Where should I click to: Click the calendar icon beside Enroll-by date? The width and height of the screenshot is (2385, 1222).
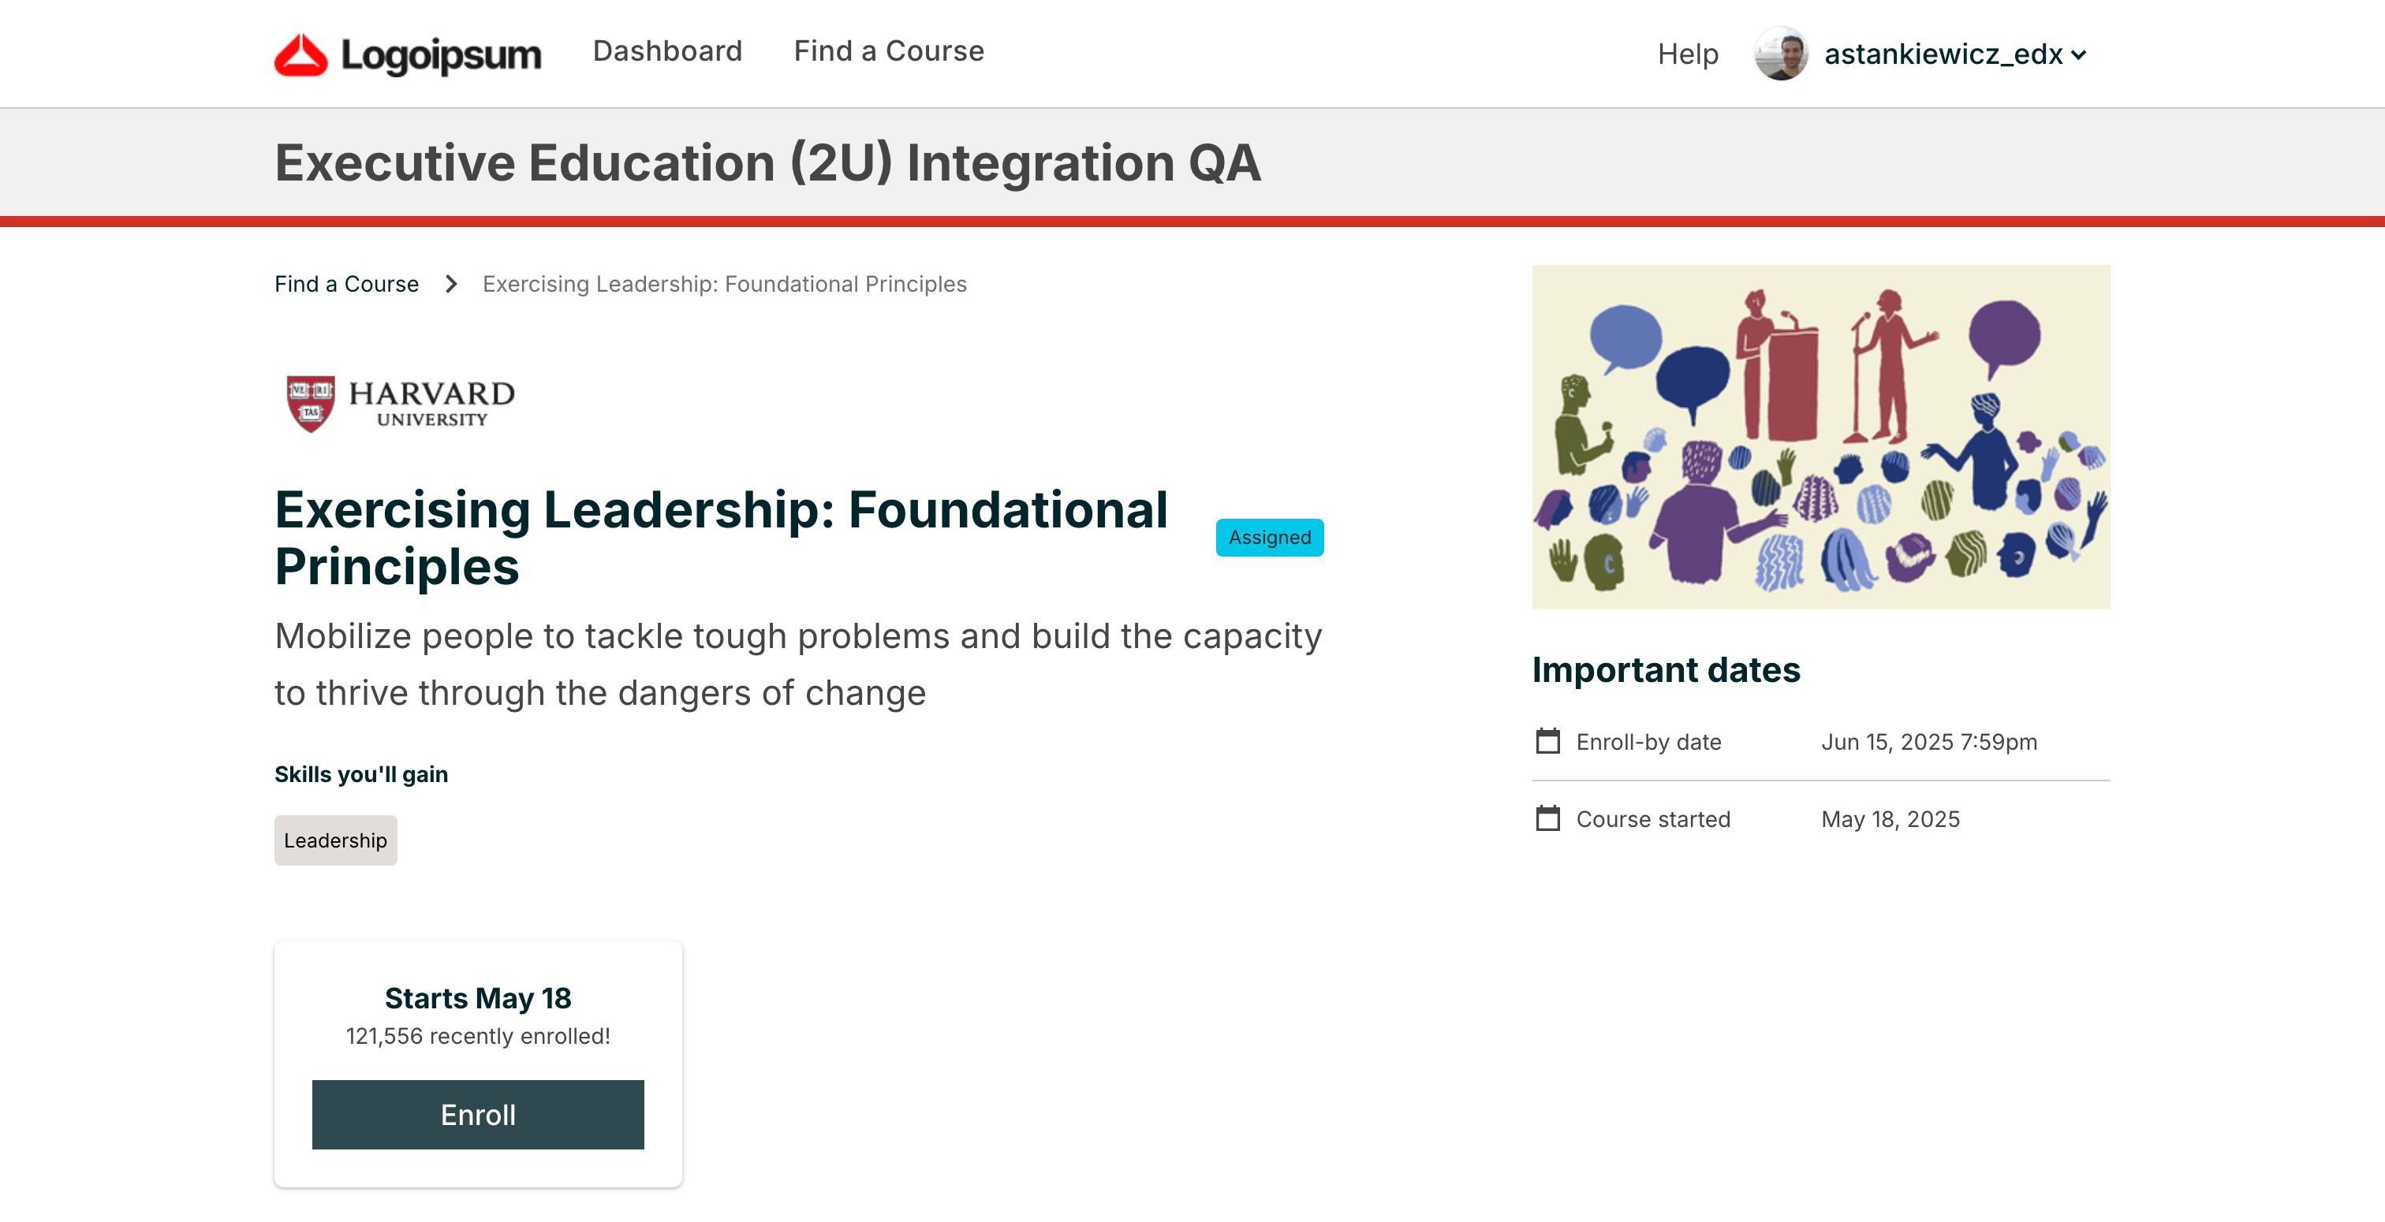(1548, 742)
